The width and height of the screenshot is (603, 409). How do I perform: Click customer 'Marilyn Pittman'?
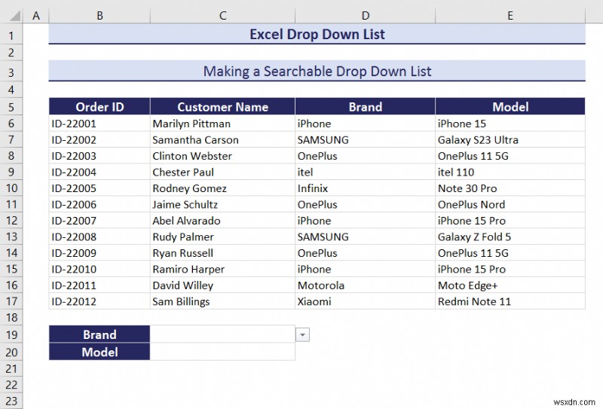pos(222,124)
